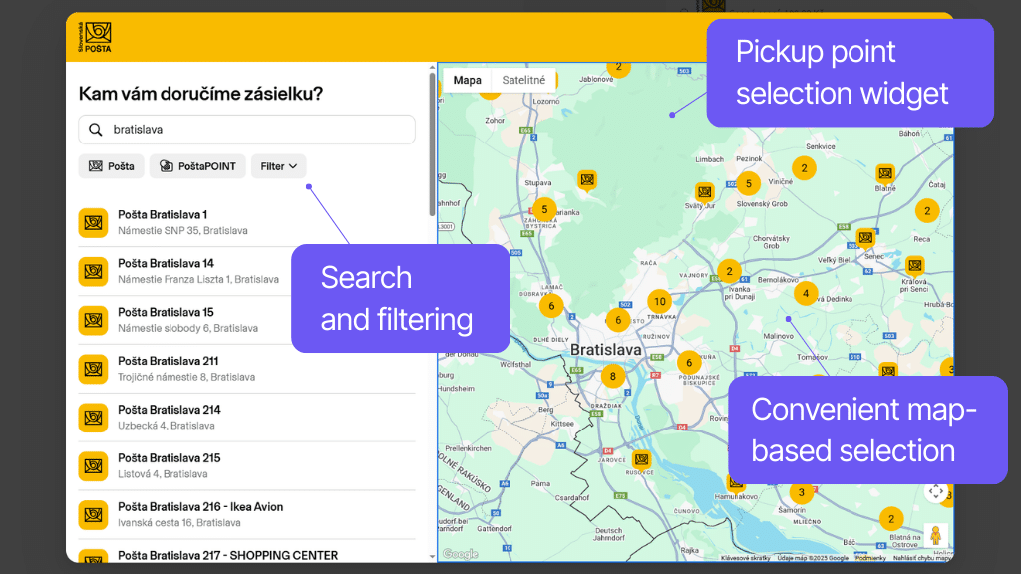This screenshot has height=574, width=1021.
Task: Click post icon beside Pošta Bratislava 211
Action: point(93,369)
